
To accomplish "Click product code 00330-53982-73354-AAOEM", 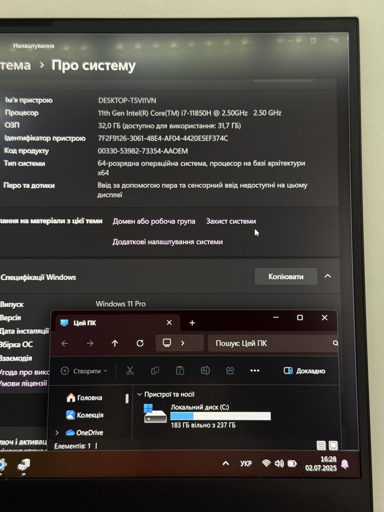I will (x=143, y=151).
